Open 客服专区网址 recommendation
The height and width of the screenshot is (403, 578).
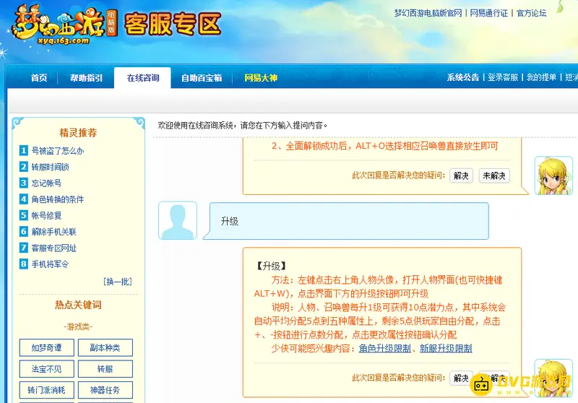53,248
